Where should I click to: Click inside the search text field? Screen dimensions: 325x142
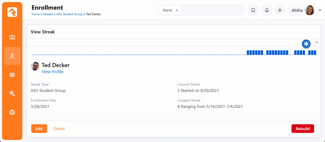pos(213,10)
